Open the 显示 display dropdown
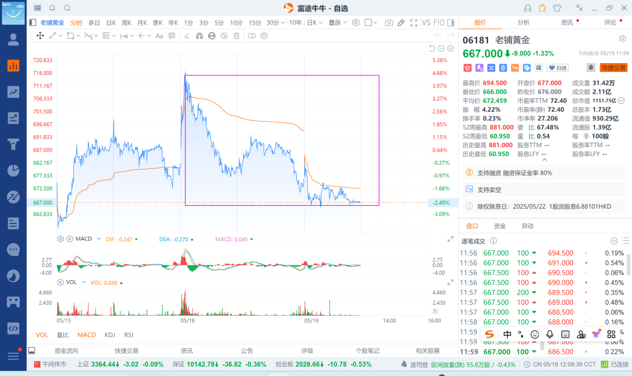The width and height of the screenshot is (632, 376). pyautogui.click(x=338, y=23)
